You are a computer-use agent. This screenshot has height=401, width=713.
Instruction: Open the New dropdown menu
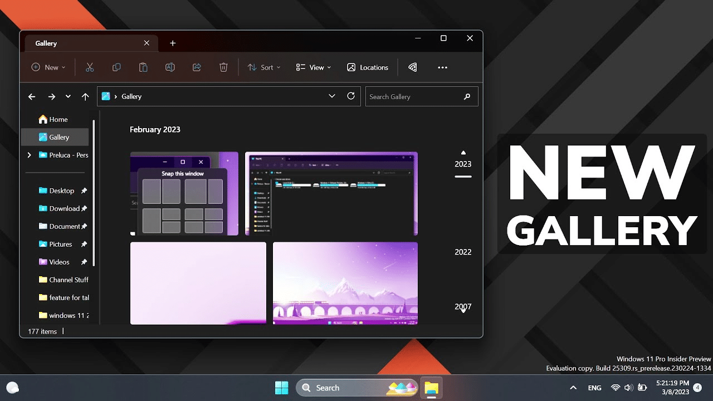pyautogui.click(x=48, y=67)
